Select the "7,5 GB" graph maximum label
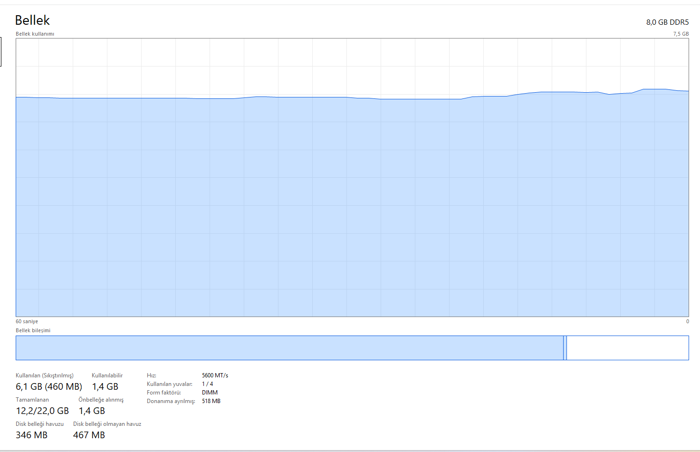700x452 pixels. (x=681, y=34)
